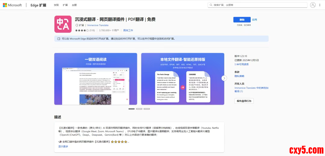
Task: Select the second carousel indicator dot
Action: 139,109
